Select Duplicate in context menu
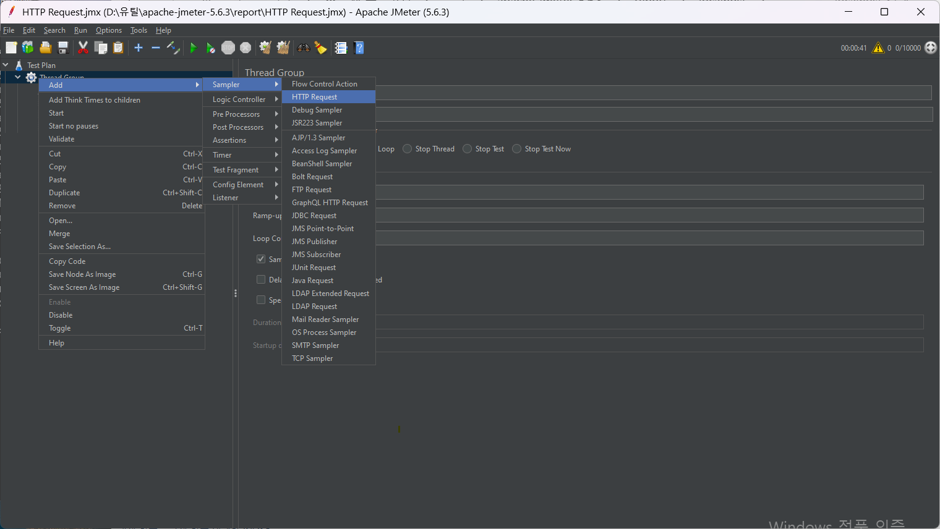 [122, 193]
